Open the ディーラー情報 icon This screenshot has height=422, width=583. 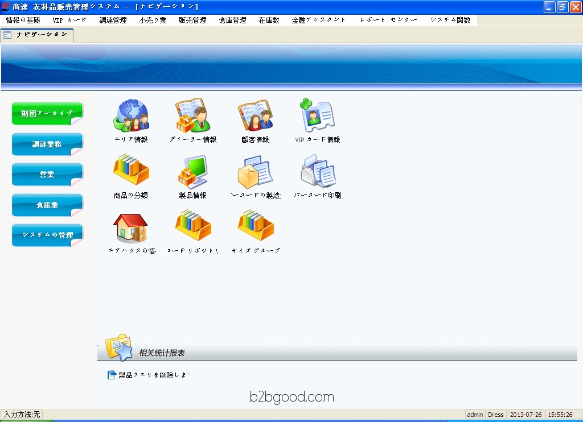click(193, 116)
